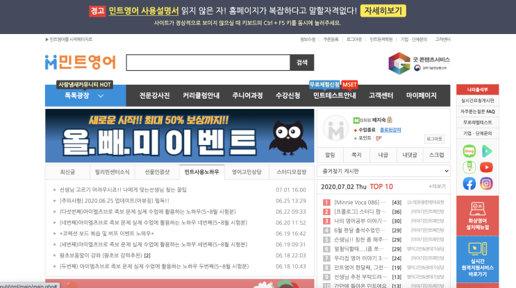The height and width of the screenshot is (288, 516).
Task: Open the 커리큘럼안내 menu
Action: click(x=201, y=96)
